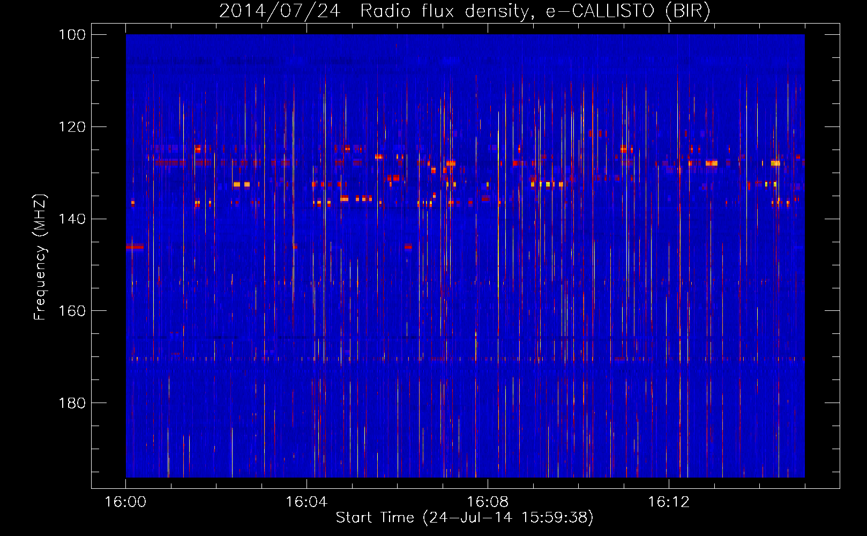Click the 16:08 time tick label

coord(488,502)
